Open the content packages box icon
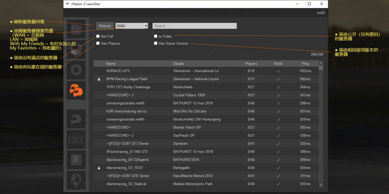This screenshot has height=194, width=389. click(76, 50)
